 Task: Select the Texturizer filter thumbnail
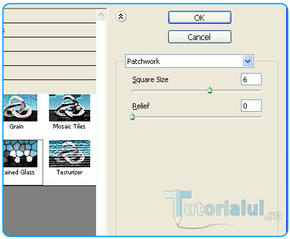(70, 154)
